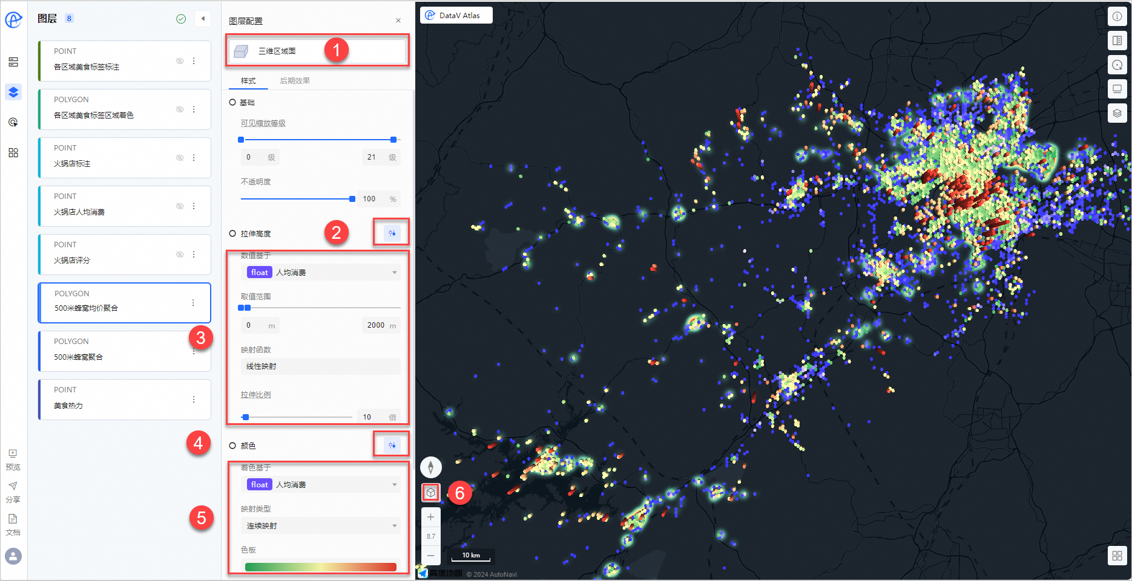Collapse the 颜色 section

232,446
